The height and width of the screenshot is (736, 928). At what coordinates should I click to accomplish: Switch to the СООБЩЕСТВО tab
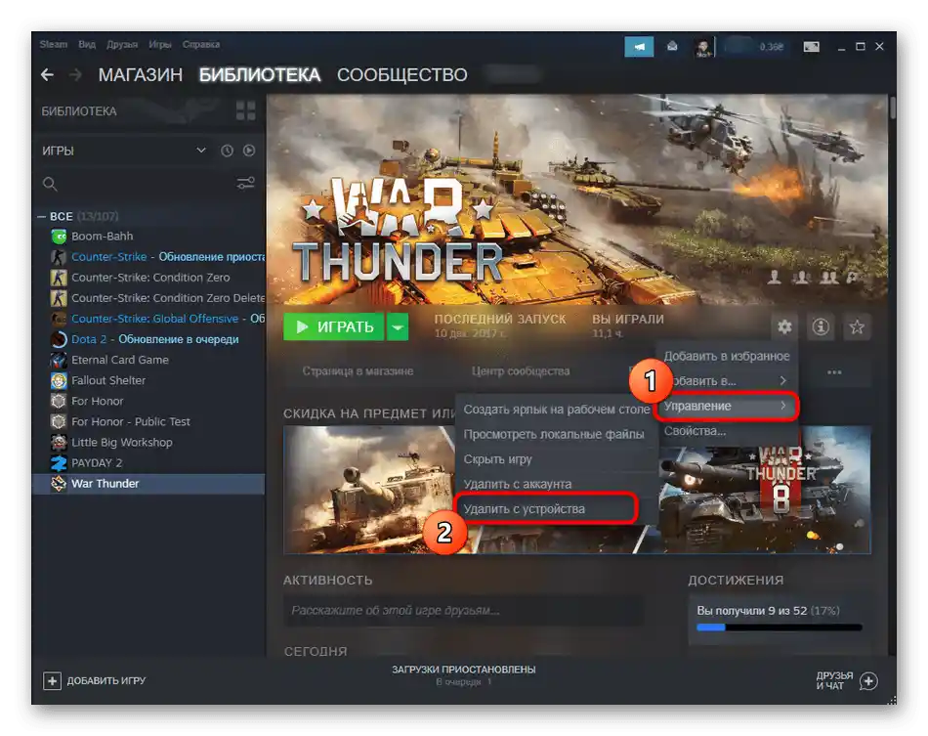coord(402,75)
